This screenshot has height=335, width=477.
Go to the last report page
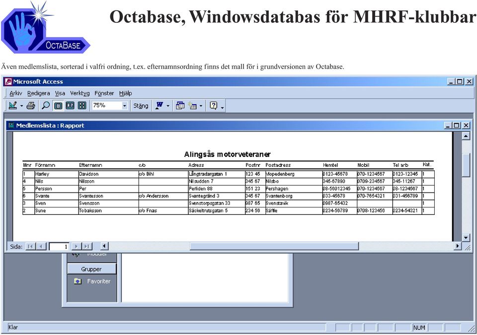[86, 246]
